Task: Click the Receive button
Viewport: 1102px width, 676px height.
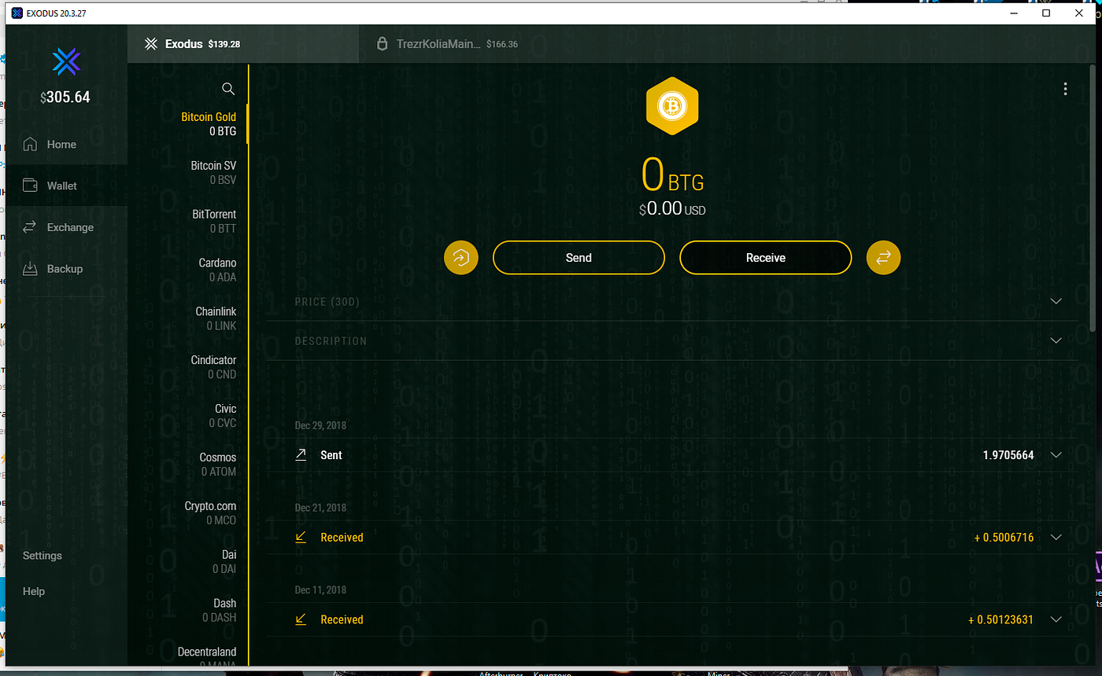Action: [x=765, y=257]
